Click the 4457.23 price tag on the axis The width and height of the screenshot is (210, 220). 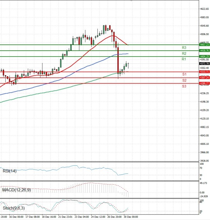pos(204,45)
